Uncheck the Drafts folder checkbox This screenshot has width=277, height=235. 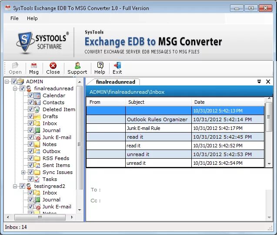click(x=30, y=116)
